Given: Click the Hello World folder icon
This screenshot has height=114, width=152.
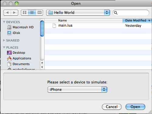Looking at the screenshot, I should [x=50, y=13].
